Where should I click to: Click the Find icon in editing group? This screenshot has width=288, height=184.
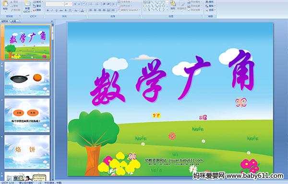(x=210, y=1)
